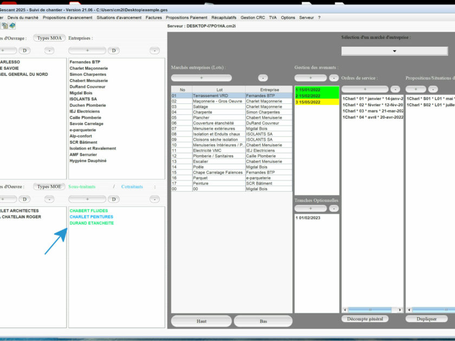
Task: Click the Bas button
Action: 263,321
